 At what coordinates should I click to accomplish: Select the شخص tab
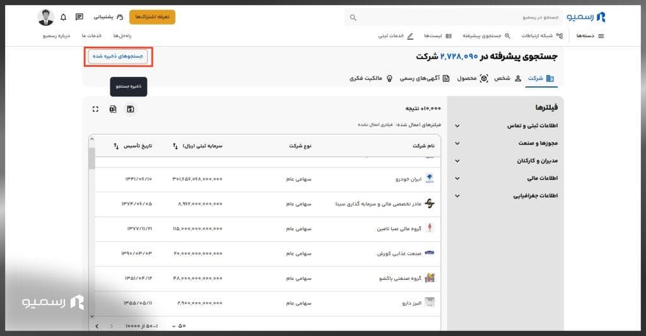pos(508,78)
